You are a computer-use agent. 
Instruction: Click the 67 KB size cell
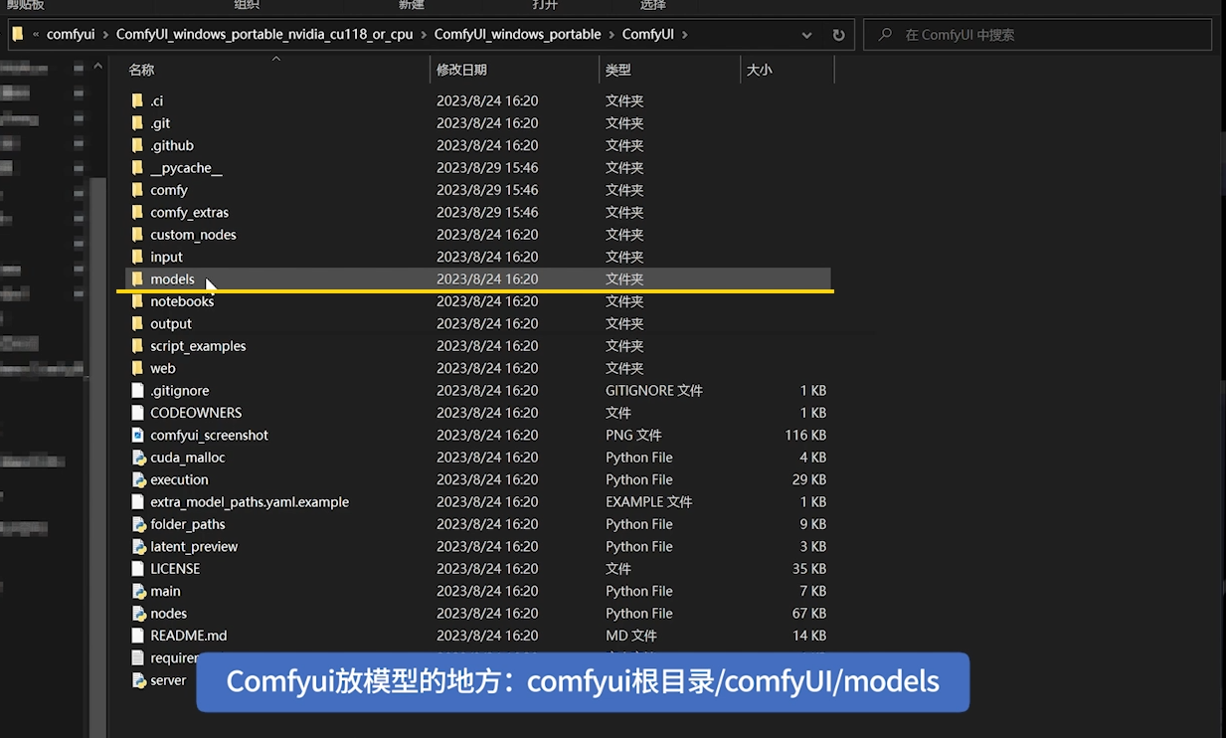pos(809,614)
